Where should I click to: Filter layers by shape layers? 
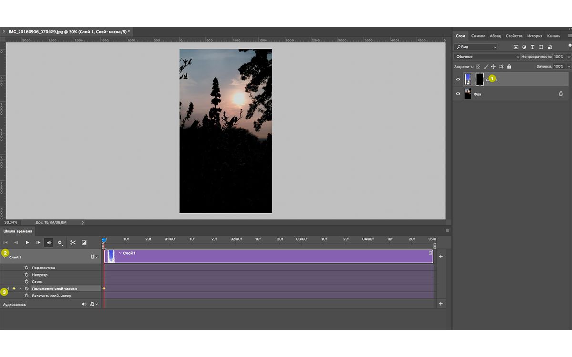pyautogui.click(x=541, y=47)
